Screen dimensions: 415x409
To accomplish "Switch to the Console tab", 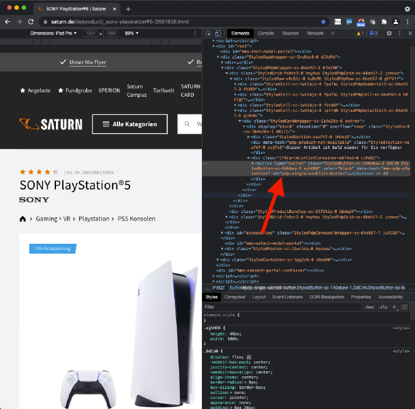I will click(265, 33).
